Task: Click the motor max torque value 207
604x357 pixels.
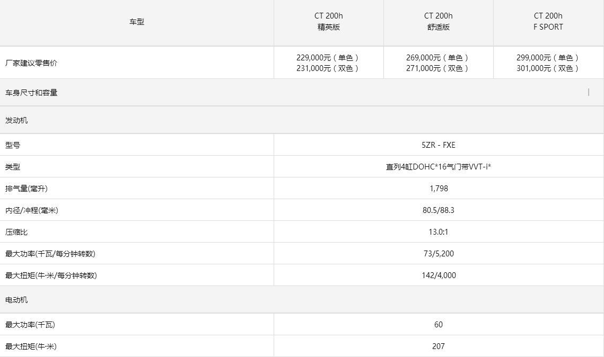Action: (x=438, y=346)
